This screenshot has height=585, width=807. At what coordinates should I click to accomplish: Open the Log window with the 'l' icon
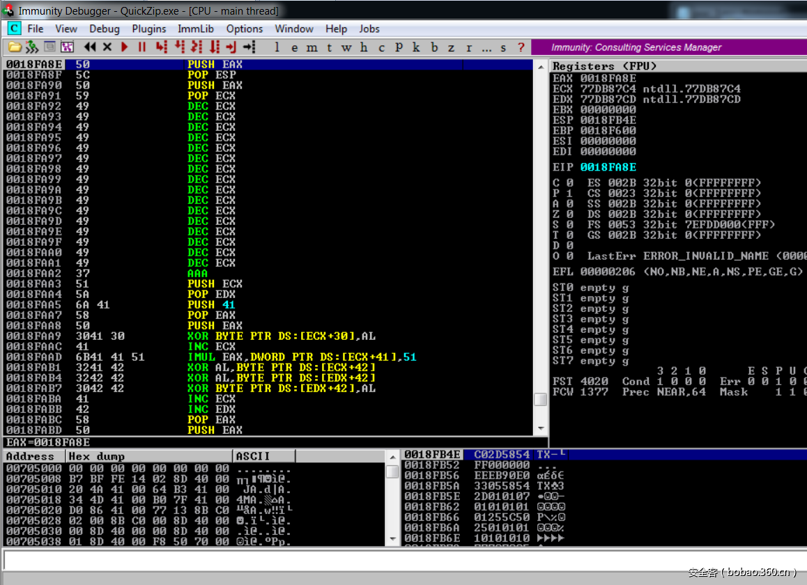tap(277, 47)
